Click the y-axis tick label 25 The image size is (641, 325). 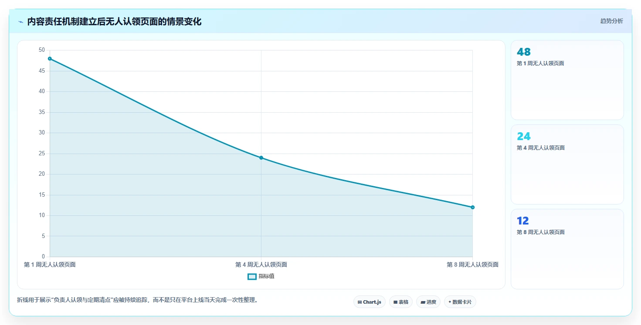coord(42,154)
